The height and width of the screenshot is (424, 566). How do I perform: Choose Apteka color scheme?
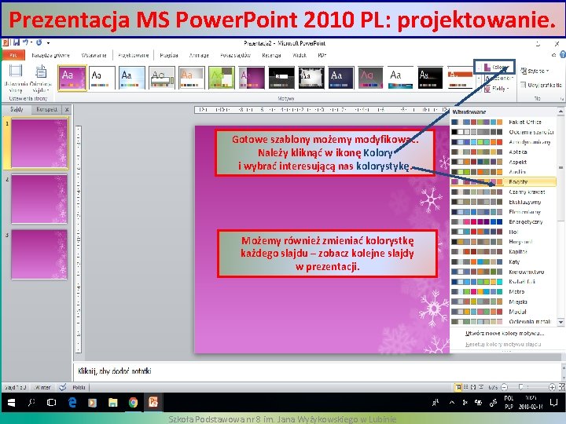503,152
